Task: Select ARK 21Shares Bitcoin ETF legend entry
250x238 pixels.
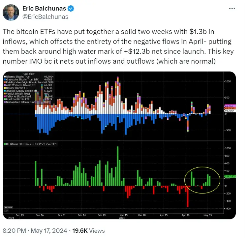Action: (20, 85)
